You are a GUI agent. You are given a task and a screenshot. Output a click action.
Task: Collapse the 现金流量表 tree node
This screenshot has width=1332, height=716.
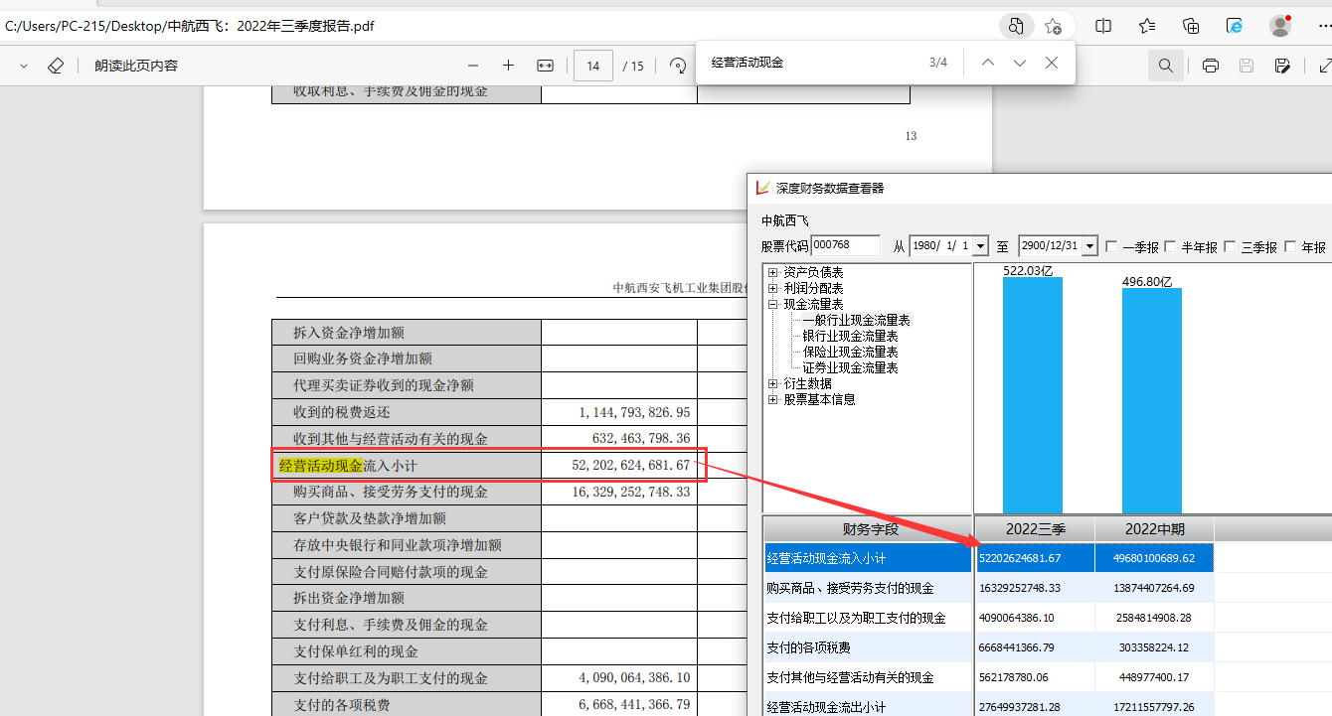click(x=773, y=304)
